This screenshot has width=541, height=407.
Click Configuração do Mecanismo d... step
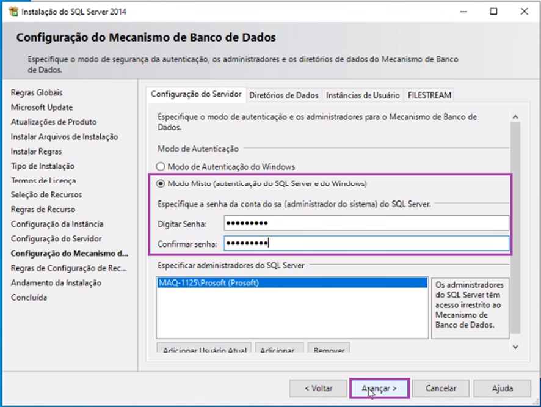coord(70,254)
